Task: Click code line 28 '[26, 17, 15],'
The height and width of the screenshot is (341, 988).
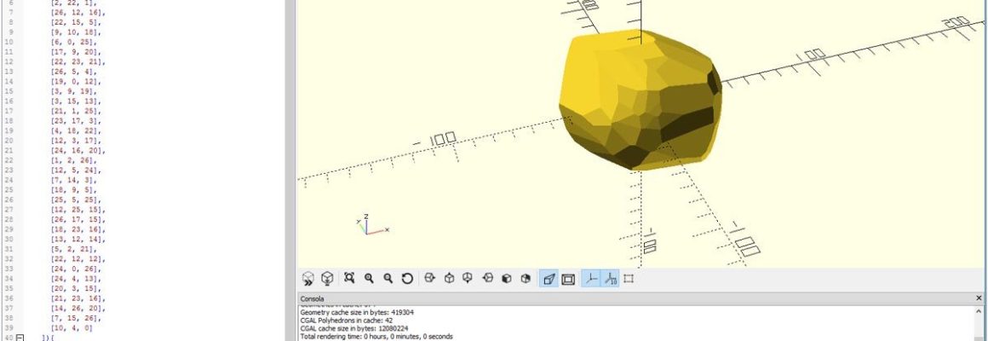Action: (x=78, y=220)
